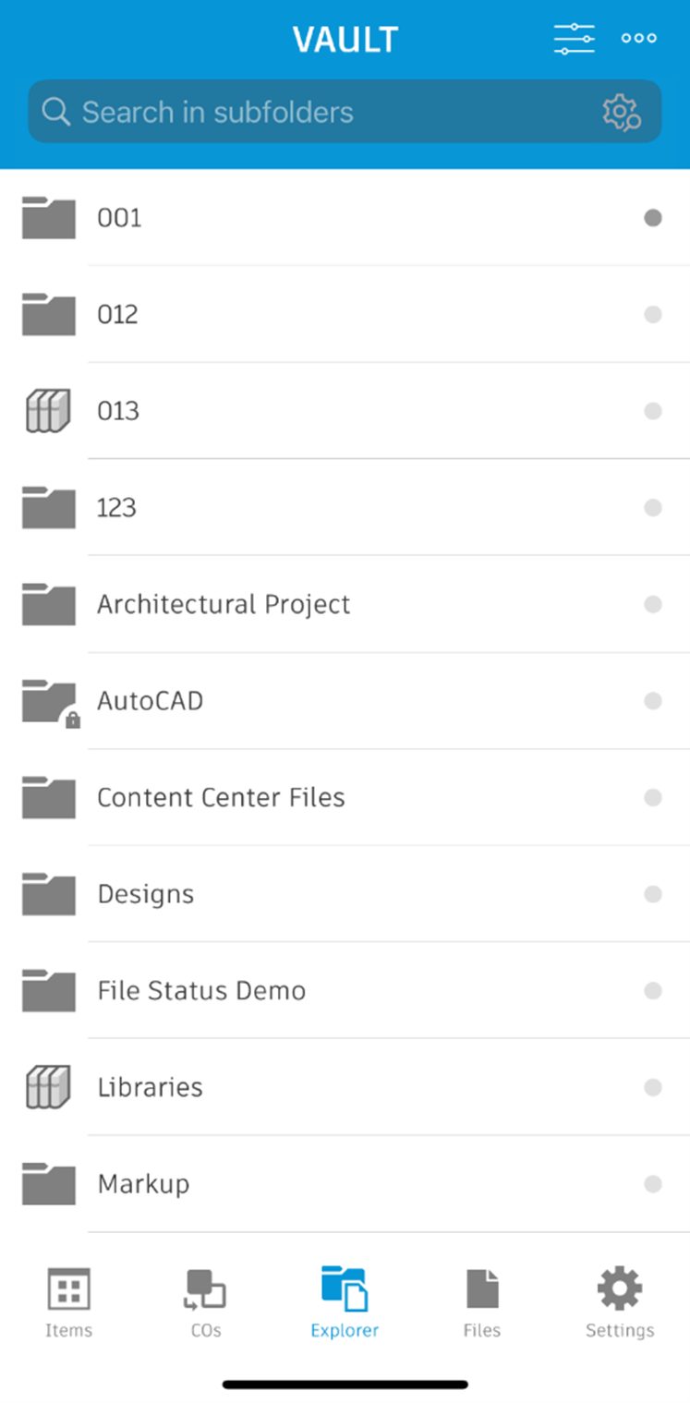Open the Content Center Files folder
This screenshot has width=690, height=1403.
221,797
